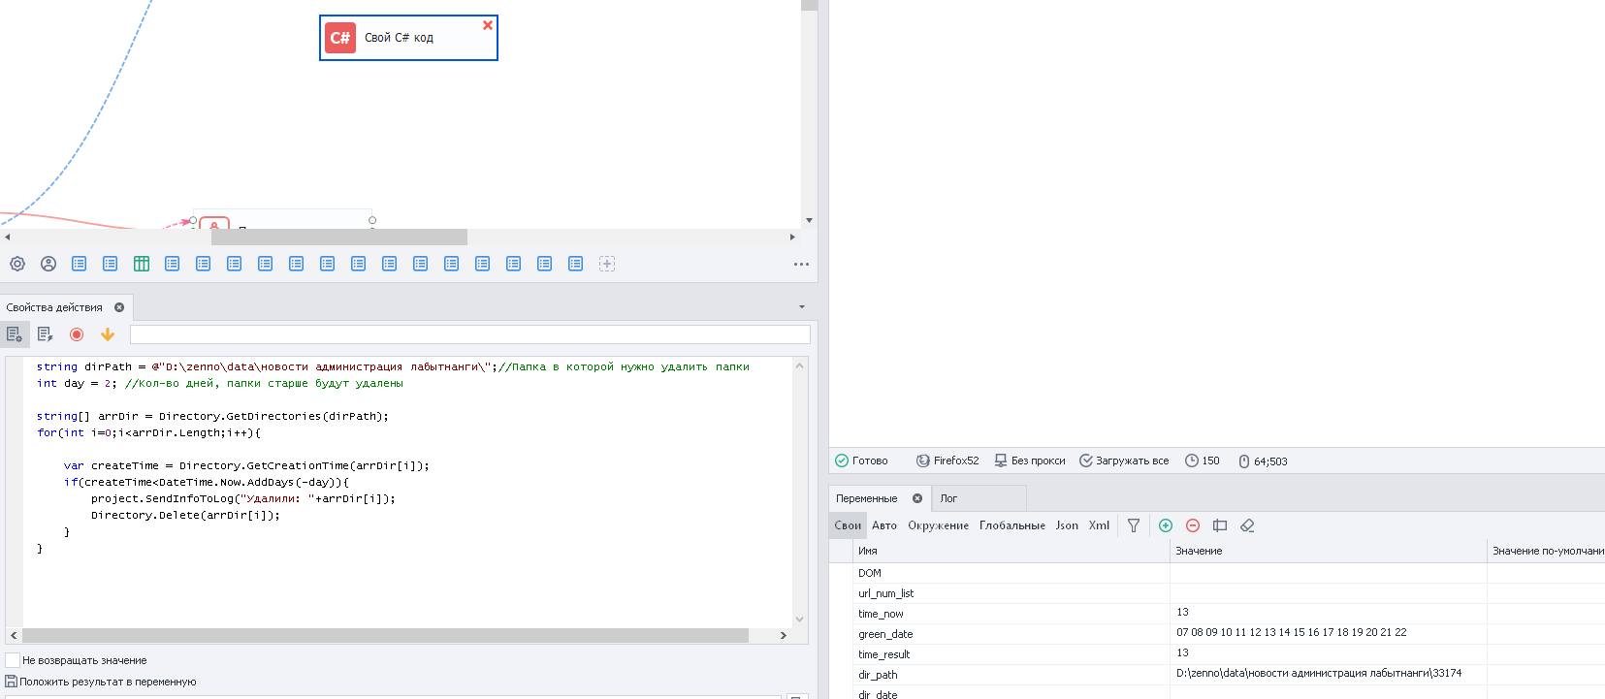
Task: Remove variable with red minus icon
Action: click(1193, 525)
